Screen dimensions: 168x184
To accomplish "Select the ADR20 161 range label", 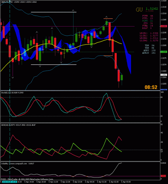I will coord(149,53).
